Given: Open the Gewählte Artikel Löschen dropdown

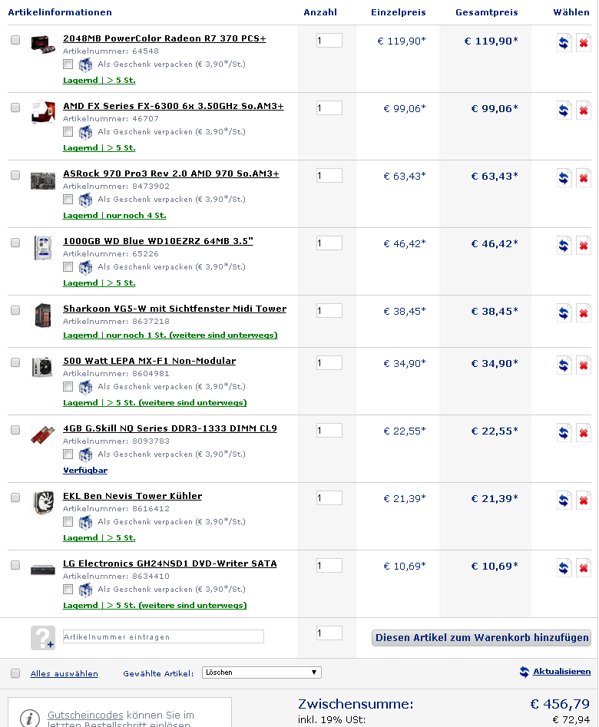Looking at the screenshot, I should (262, 672).
